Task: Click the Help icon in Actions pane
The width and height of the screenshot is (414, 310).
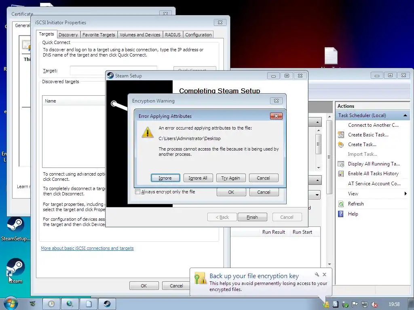Action: 341,214
